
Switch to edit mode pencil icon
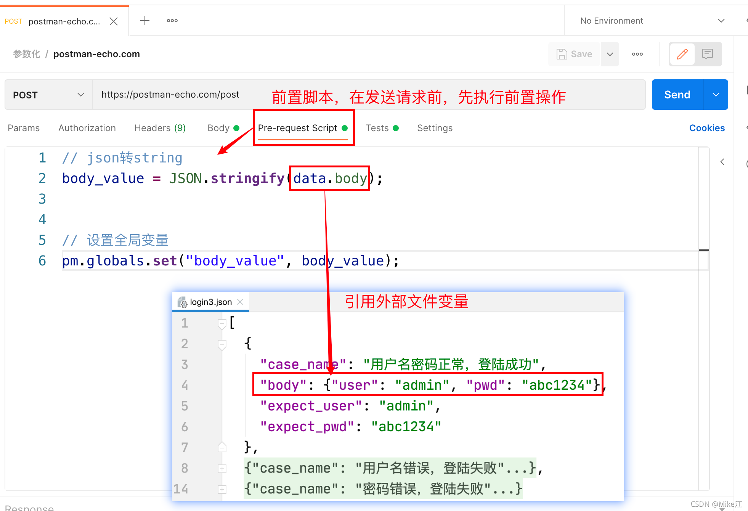[682, 54]
